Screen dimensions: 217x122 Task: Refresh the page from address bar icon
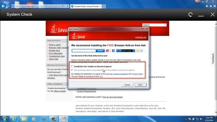(68, 6)
